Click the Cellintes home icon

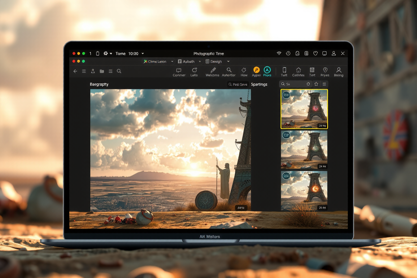tap(298, 72)
